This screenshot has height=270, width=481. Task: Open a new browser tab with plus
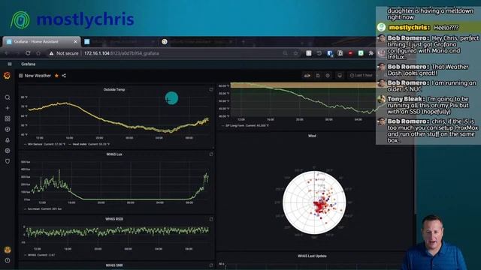[x=244, y=42]
